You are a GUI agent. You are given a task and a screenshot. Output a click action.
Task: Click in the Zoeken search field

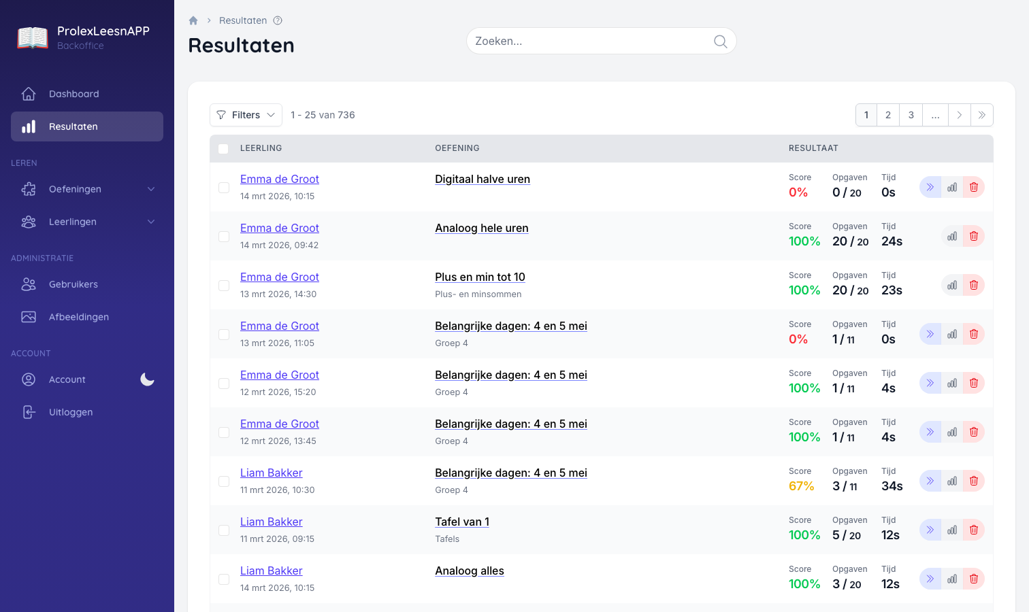click(589, 41)
